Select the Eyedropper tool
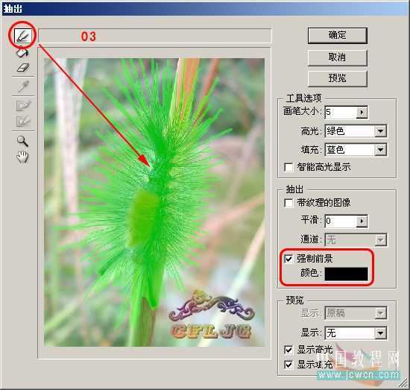410x390 pixels. pos(23,87)
